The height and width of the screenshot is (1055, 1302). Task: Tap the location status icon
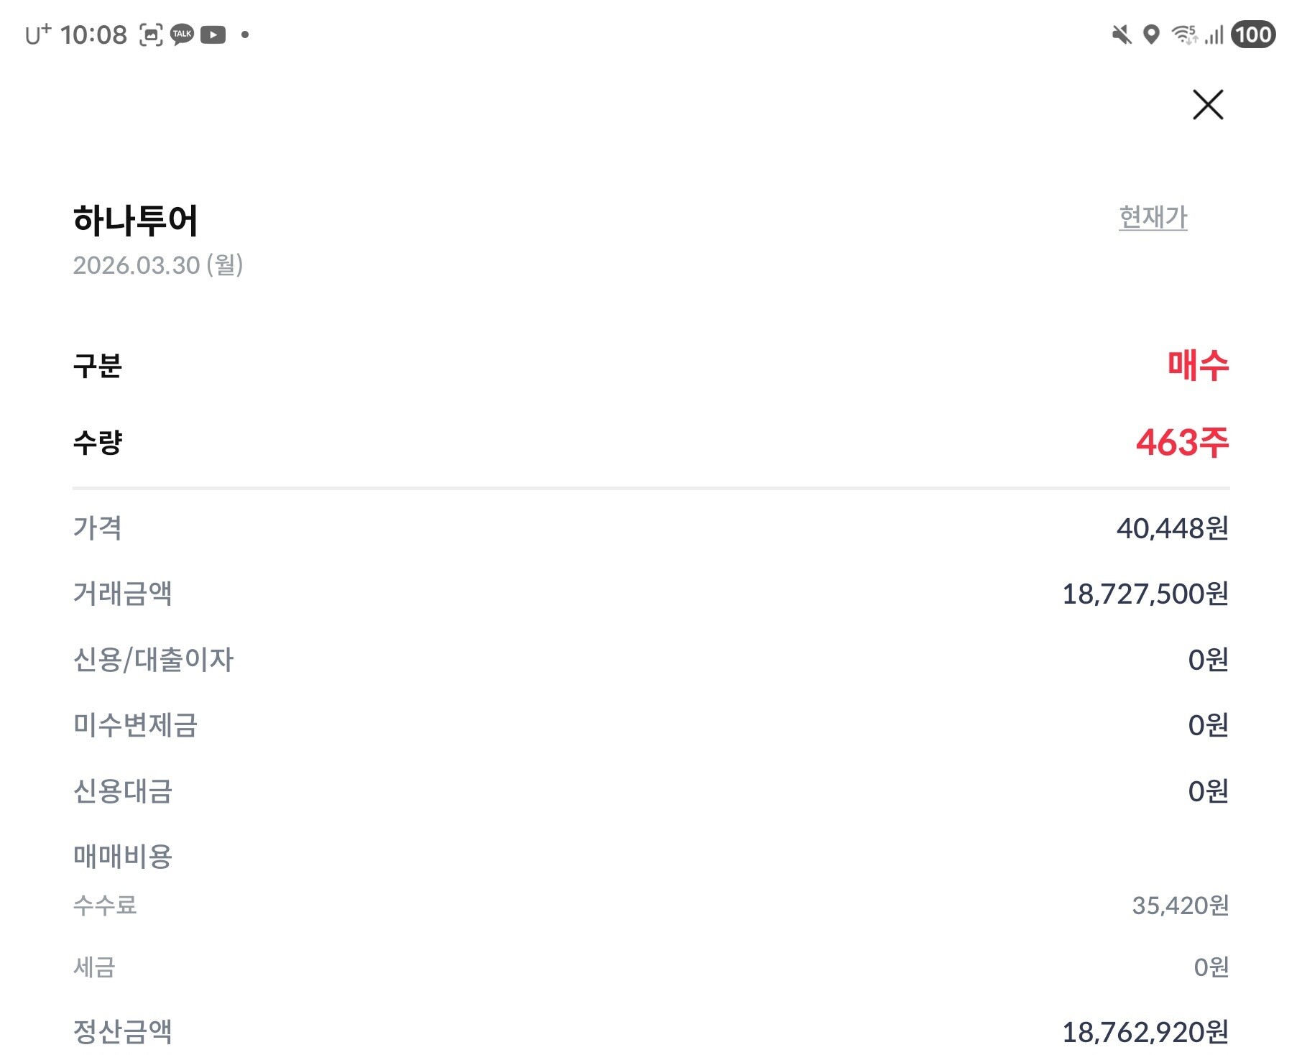click(1151, 34)
